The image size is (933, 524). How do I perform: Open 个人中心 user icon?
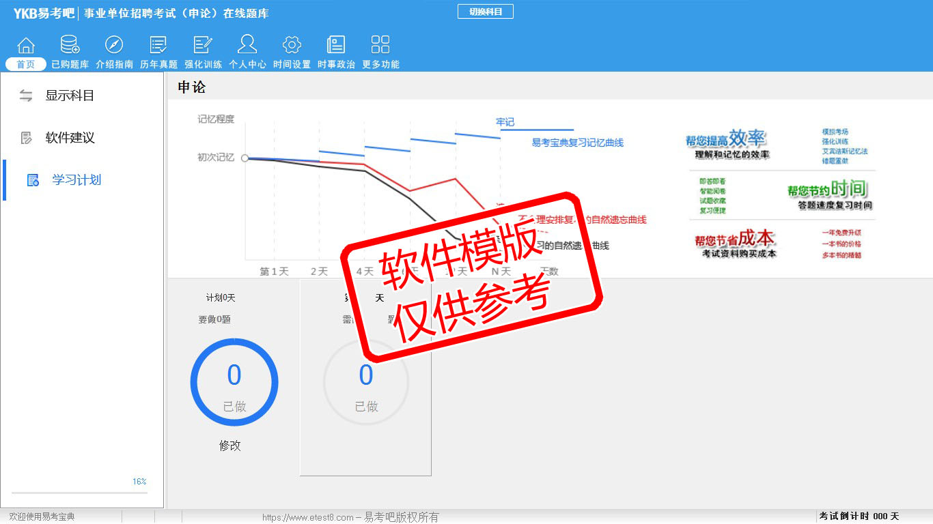(247, 46)
